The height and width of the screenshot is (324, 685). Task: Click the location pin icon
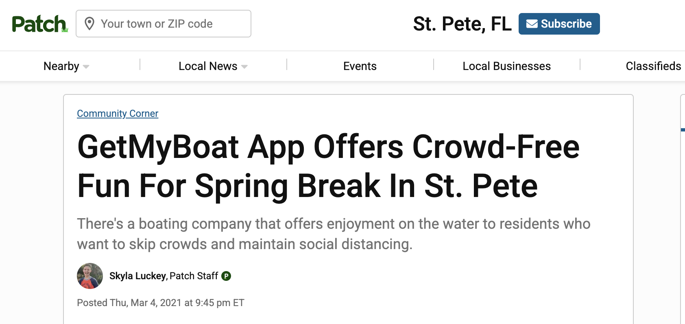(x=89, y=24)
